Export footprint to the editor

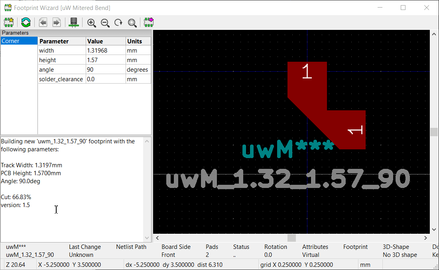(x=149, y=22)
